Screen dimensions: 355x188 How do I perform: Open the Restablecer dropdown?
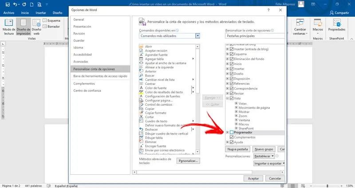pyautogui.click(x=264, y=156)
